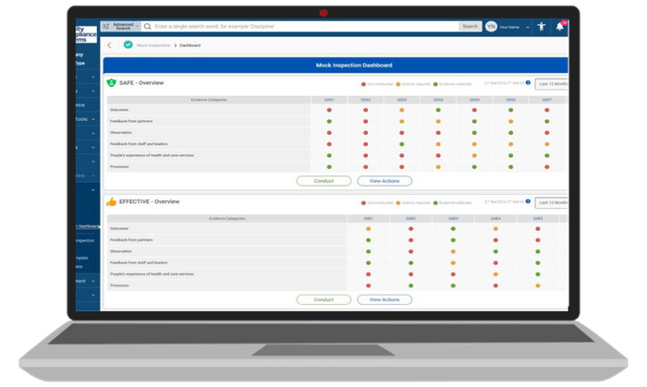Image resolution: width=647 pixels, height=387 pixels.
Task: Go back using the left chevron arrow
Action: point(110,44)
